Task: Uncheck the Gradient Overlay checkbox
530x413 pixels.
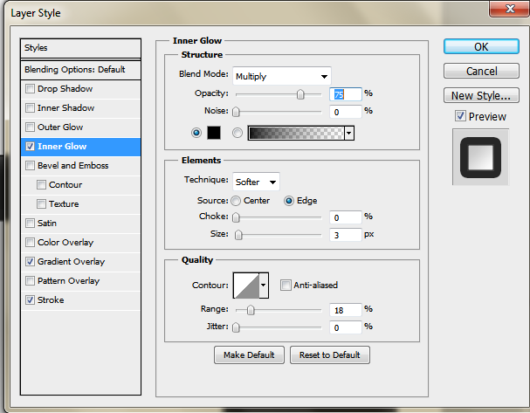Action: (30, 262)
